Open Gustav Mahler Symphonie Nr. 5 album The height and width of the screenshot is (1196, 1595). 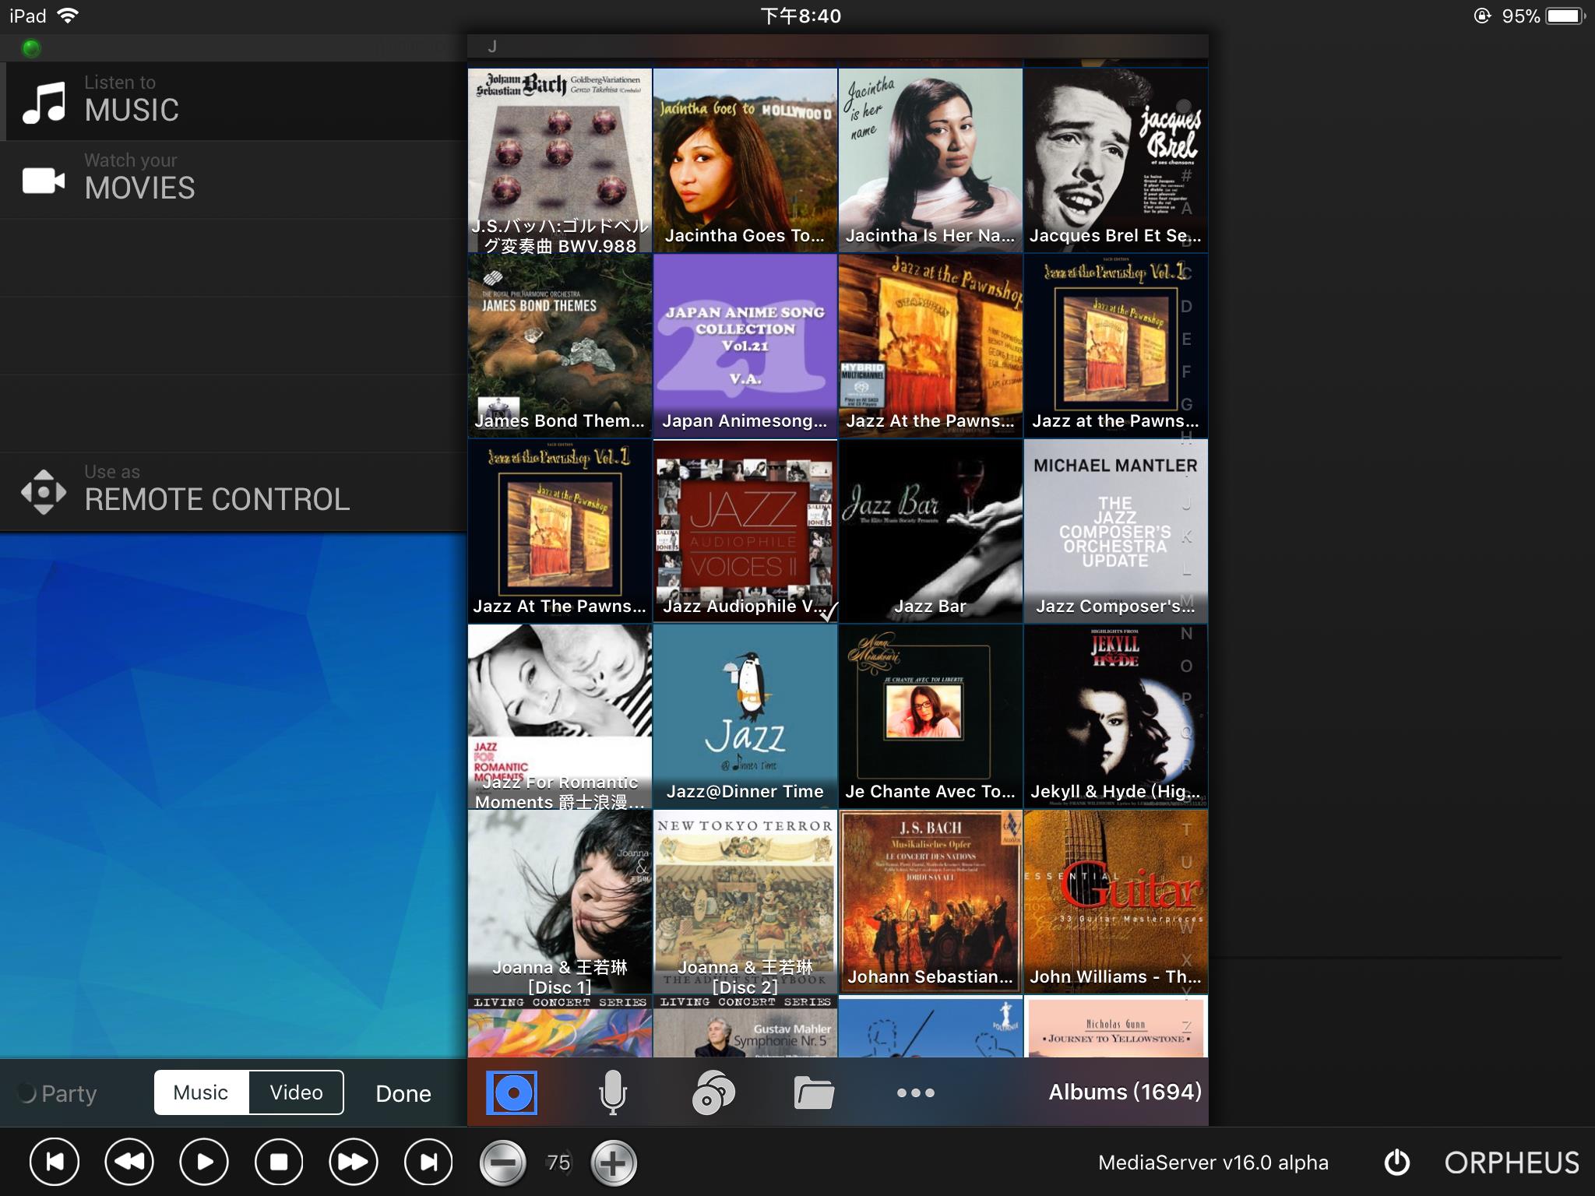point(745,1026)
